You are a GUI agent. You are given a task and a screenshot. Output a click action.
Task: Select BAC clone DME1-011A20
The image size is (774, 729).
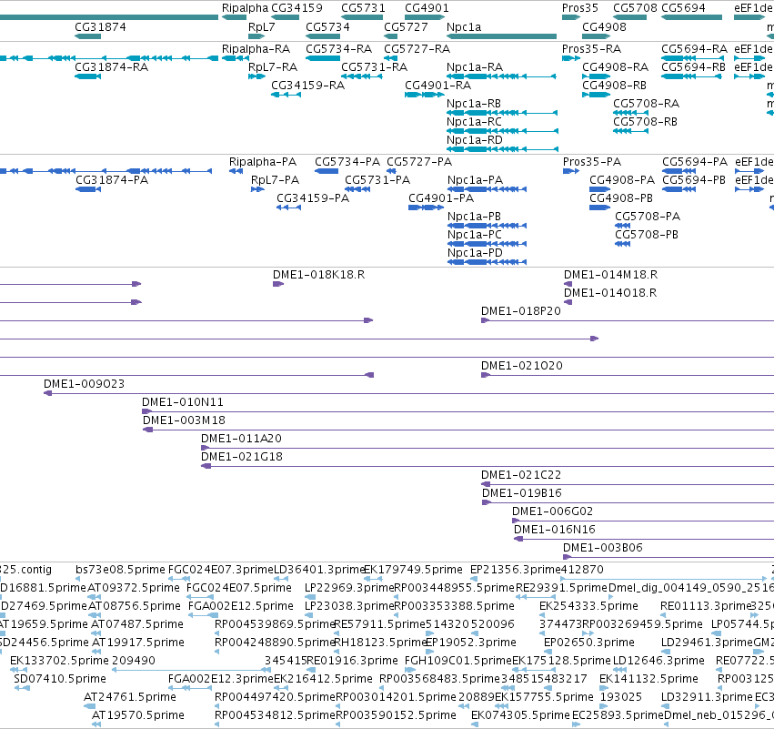pyautogui.click(x=488, y=449)
